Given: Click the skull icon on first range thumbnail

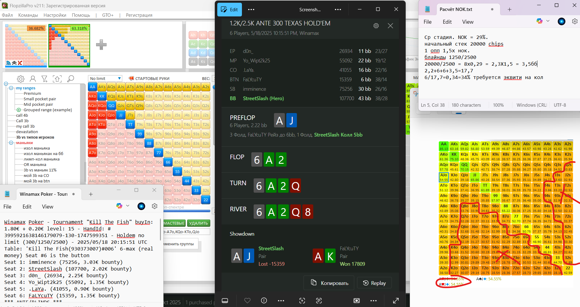Looking at the screenshot, I should coord(14,63).
